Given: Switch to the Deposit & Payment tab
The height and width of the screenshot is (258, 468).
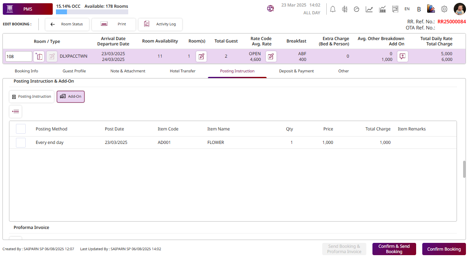Looking at the screenshot, I should click(x=296, y=71).
